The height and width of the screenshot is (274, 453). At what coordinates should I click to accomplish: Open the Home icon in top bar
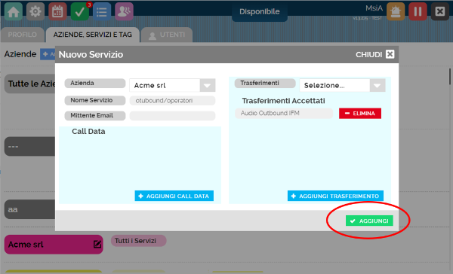[14, 11]
